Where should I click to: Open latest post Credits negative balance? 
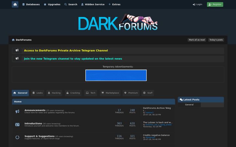pos(156,135)
